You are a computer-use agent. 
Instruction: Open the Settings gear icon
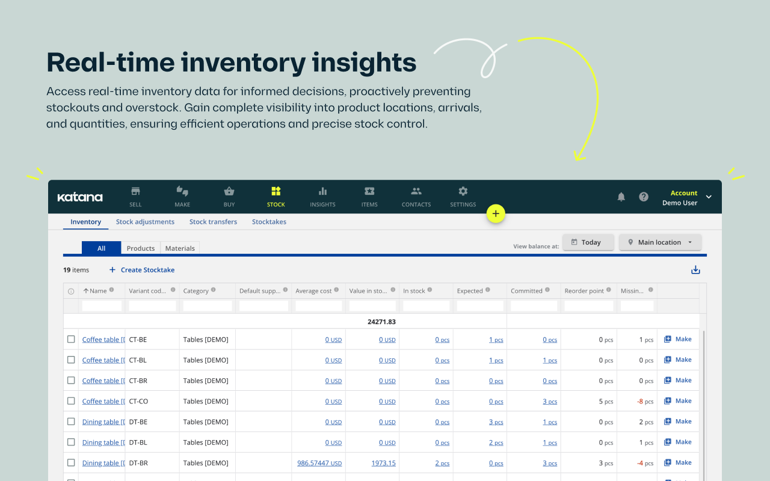[x=463, y=192]
